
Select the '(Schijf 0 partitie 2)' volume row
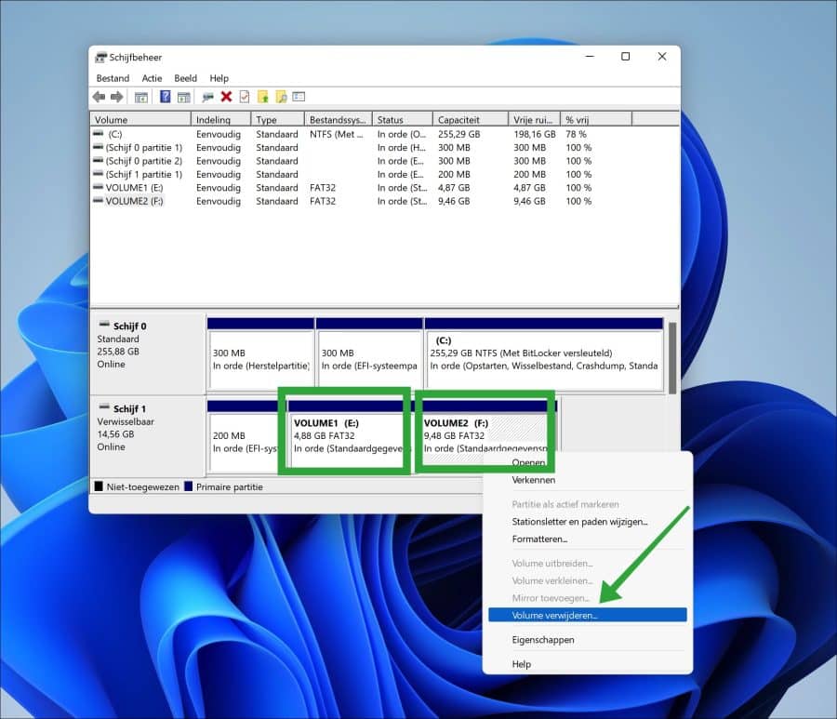[384, 161]
